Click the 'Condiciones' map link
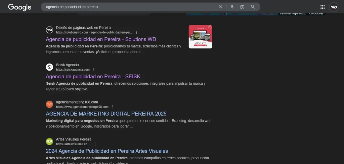The image size is (344, 164). 316,14
